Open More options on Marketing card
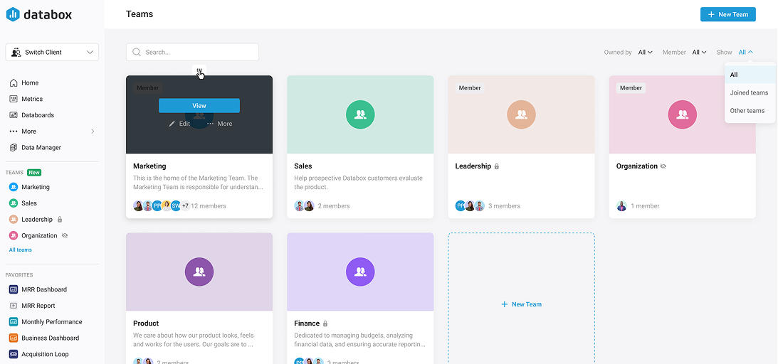Image resolution: width=778 pixels, height=364 pixels. click(x=219, y=124)
